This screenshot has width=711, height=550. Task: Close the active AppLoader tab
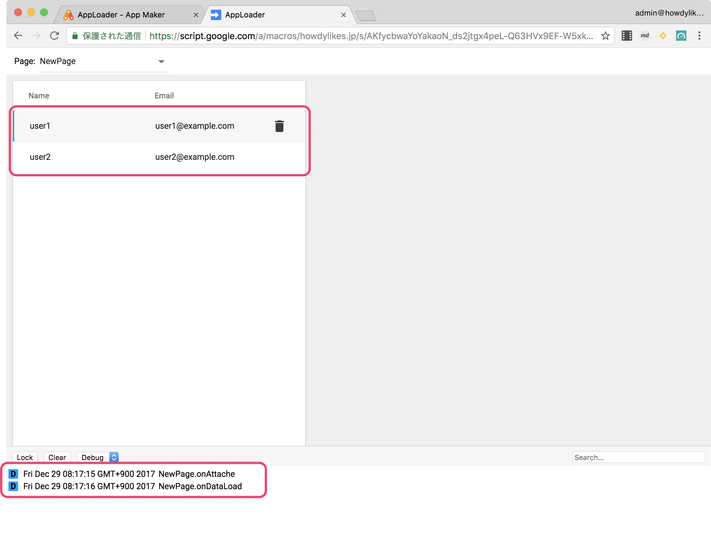click(343, 15)
